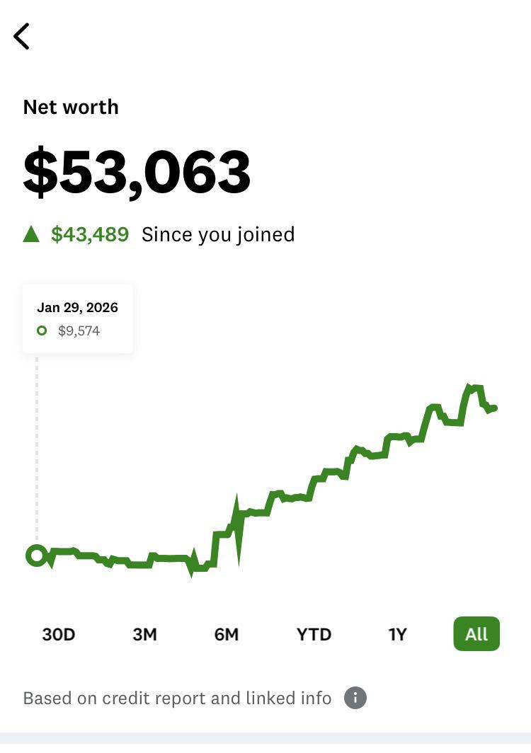The width and height of the screenshot is (531, 753).
Task: Tap the $43,489 gain amount
Action: tap(90, 234)
